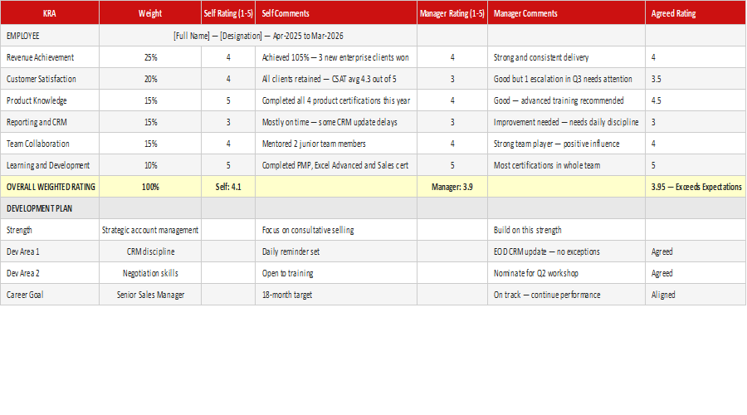Click 'Nominate for Q2 workshop' cell
This screenshot has width=747, height=415.
pyautogui.click(x=566, y=273)
